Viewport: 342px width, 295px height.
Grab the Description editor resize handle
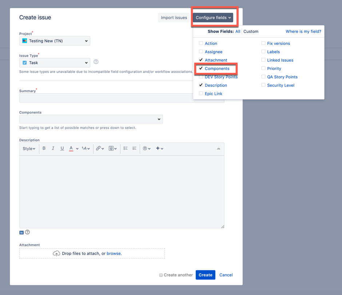222,227
